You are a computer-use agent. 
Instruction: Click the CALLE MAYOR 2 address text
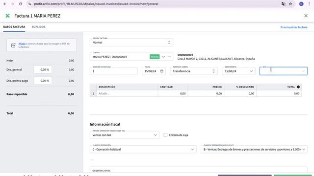tap(216, 59)
